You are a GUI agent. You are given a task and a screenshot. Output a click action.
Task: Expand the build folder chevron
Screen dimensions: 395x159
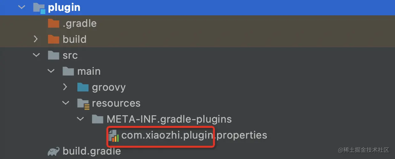[x=36, y=39]
